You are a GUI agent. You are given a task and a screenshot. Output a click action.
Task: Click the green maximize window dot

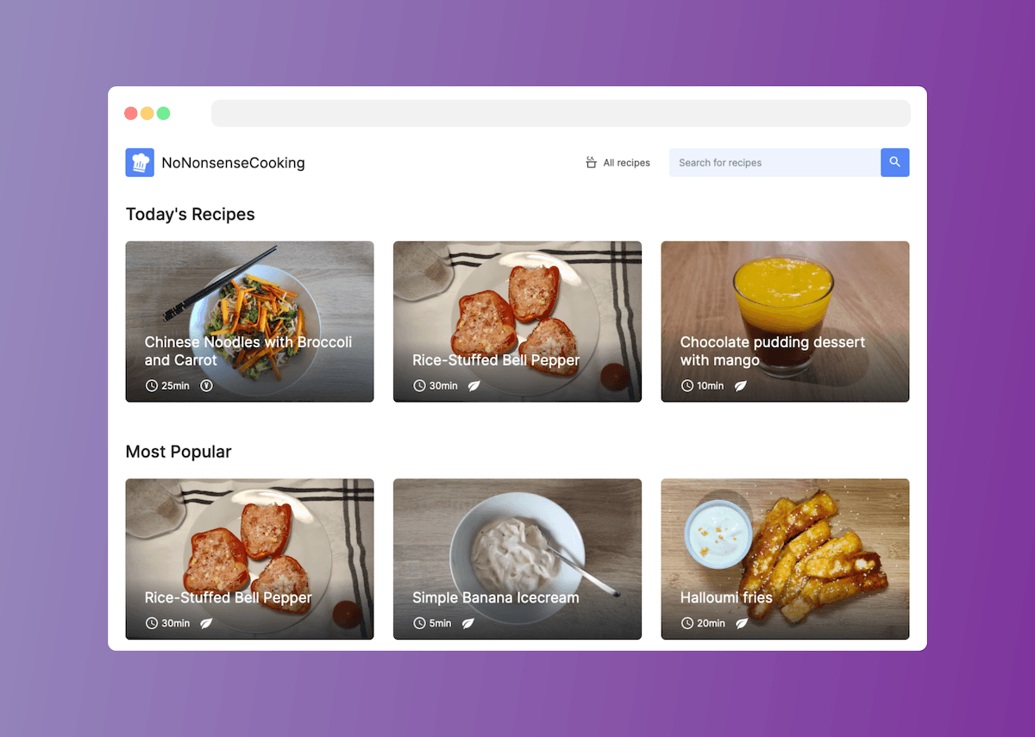(x=163, y=113)
